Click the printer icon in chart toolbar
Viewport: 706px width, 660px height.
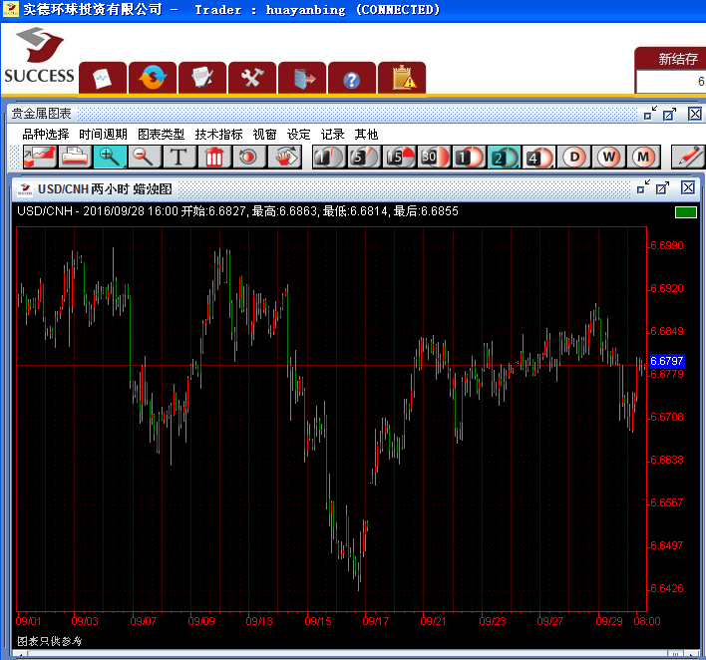[75, 157]
